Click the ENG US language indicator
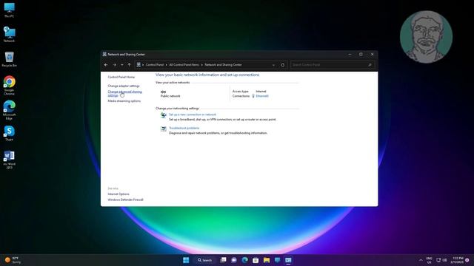This screenshot has width=474, height=266. pos(429,260)
